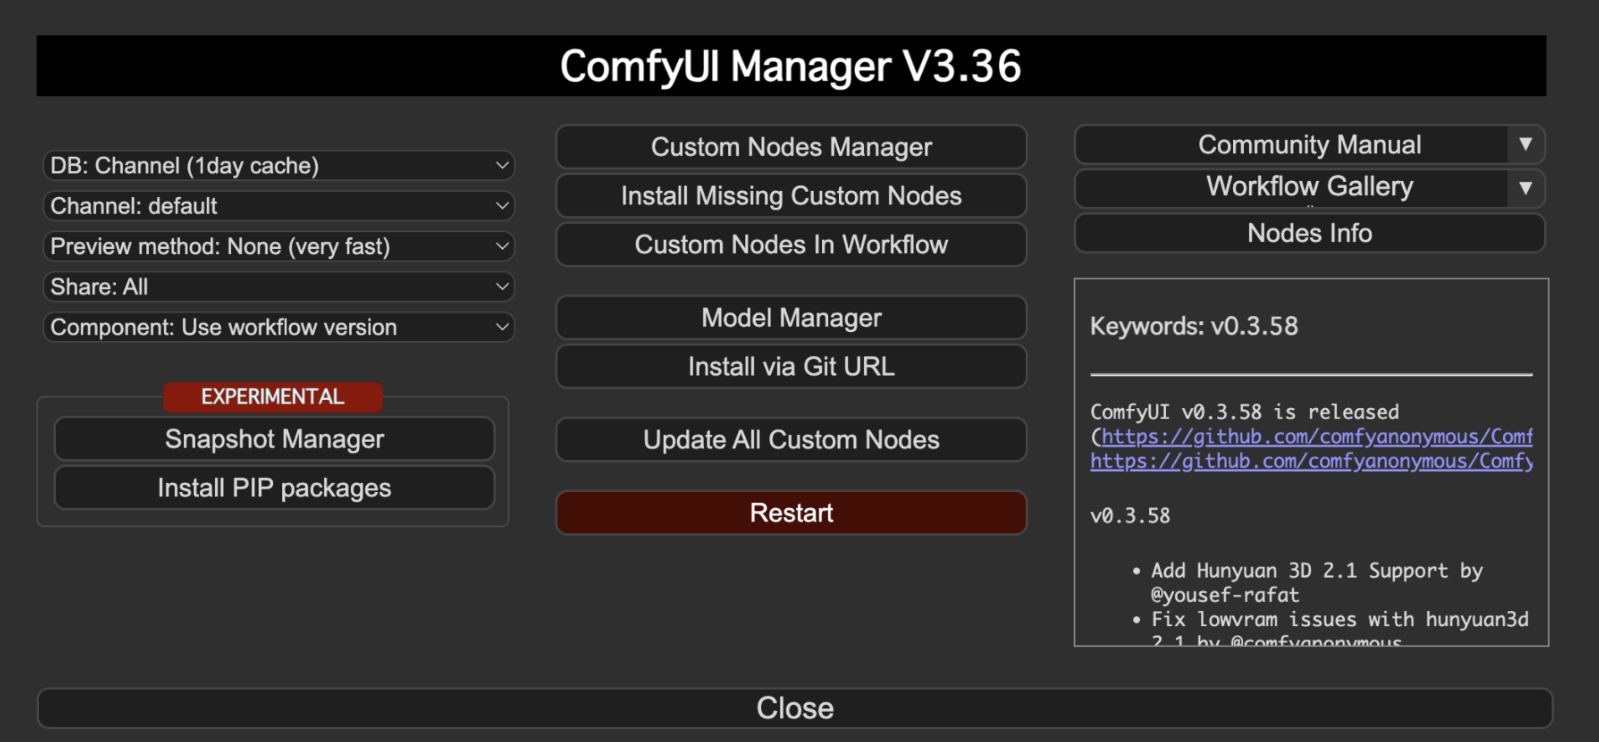
Task: Hit the red Restart button
Action: [791, 513]
